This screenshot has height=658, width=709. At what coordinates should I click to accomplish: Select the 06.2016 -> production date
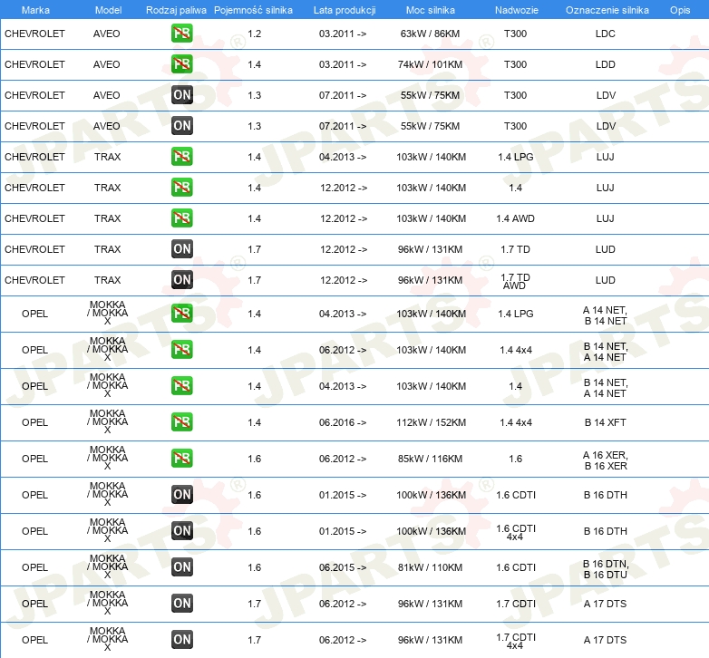coord(343,422)
